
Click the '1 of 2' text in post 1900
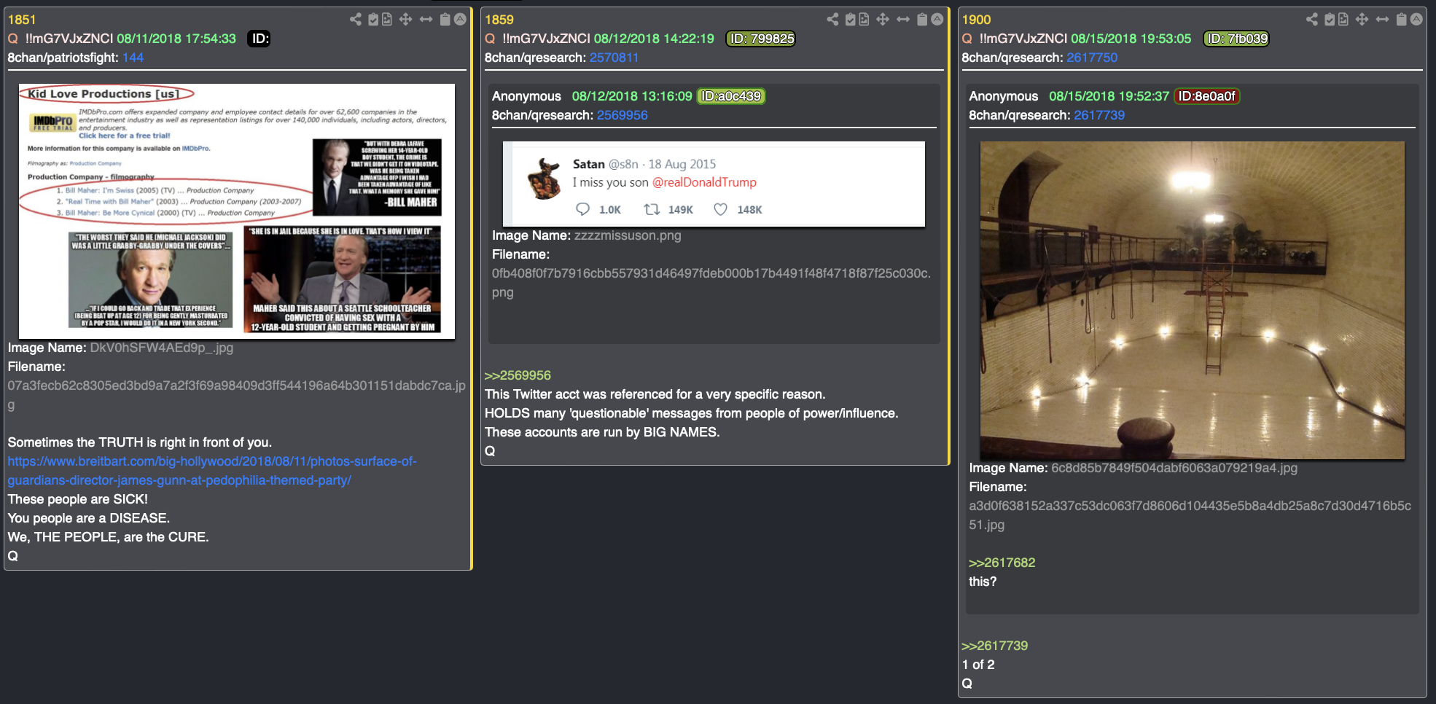point(978,665)
